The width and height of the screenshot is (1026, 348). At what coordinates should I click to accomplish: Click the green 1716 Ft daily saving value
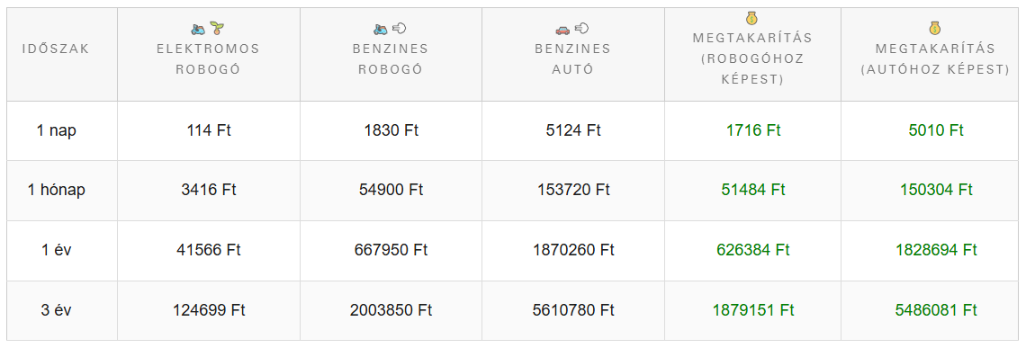tap(753, 130)
